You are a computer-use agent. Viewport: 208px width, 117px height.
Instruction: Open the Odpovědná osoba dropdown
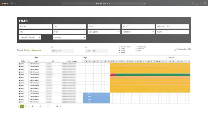pos(30,37)
